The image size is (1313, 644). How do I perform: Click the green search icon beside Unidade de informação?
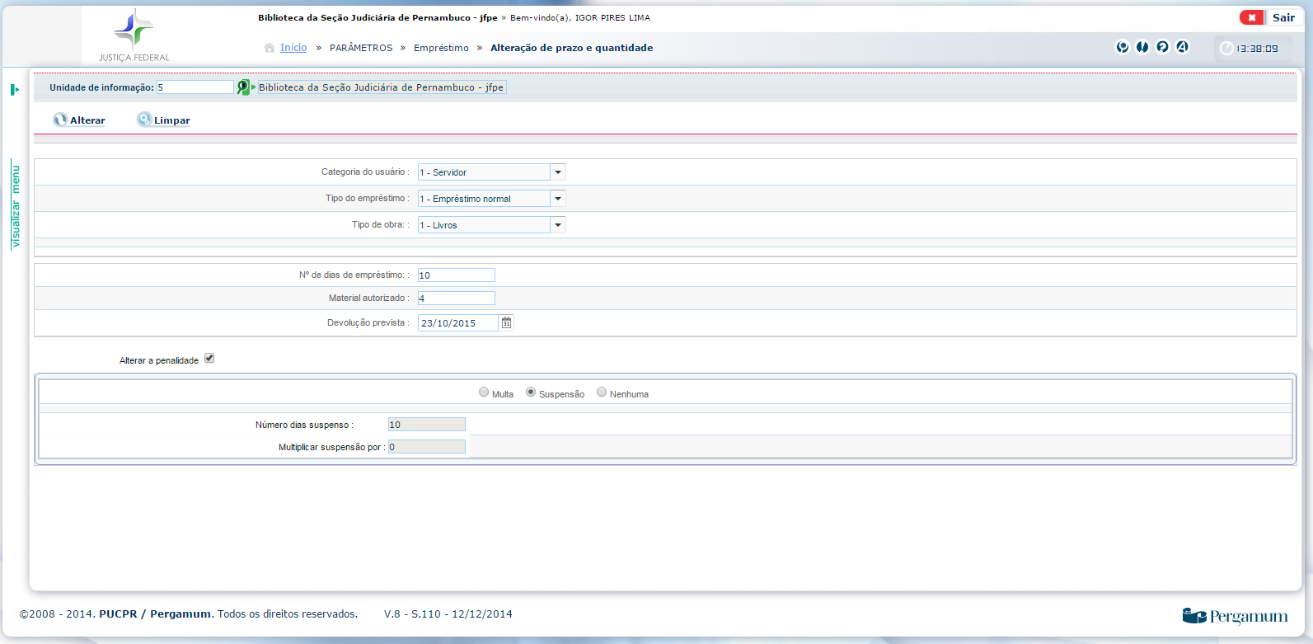[x=243, y=87]
